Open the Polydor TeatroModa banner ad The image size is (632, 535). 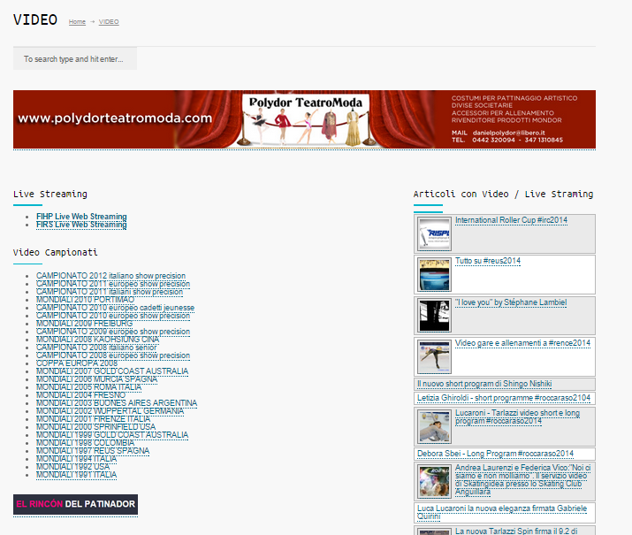304,119
